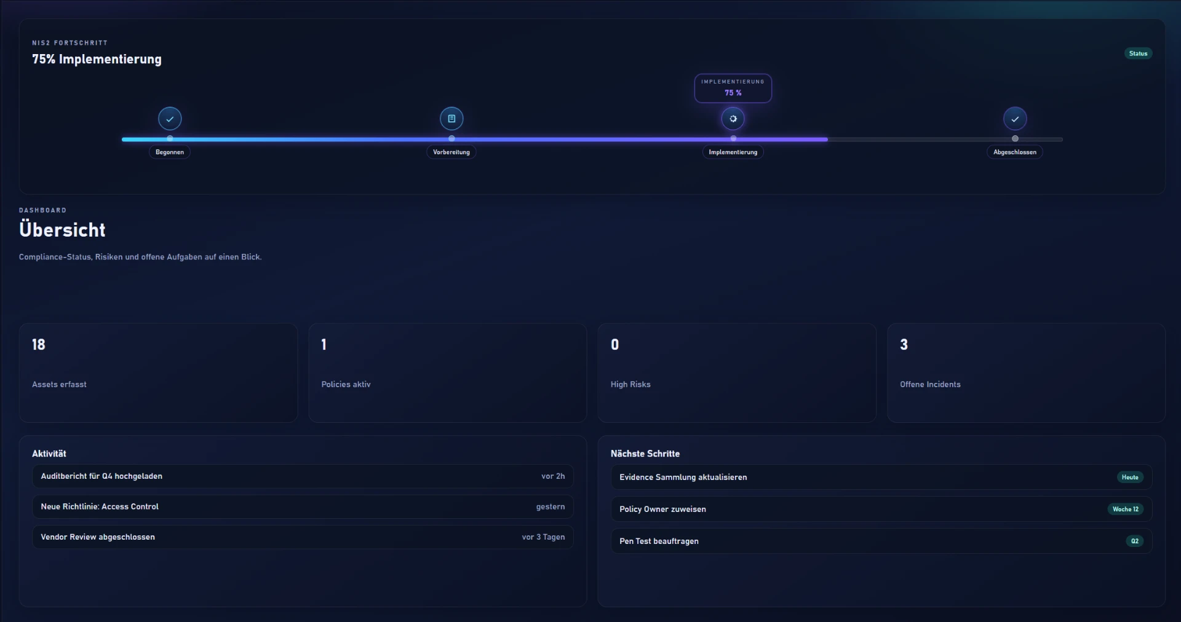This screenshot has height=622, width=1181.
Task: Click the Abgeschlossen marker dot on the track
Action: 1015,138
